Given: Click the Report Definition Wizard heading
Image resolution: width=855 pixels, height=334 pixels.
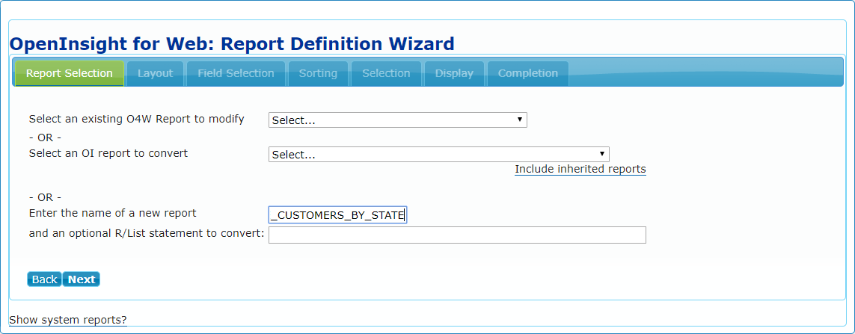Looking at the screenshot, I should [x=232, y=43].
